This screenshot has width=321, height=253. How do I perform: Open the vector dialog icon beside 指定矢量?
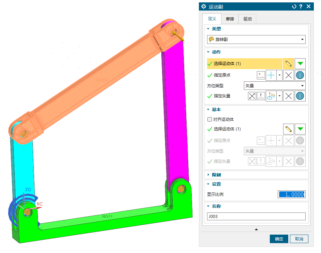tap(261, 96)
